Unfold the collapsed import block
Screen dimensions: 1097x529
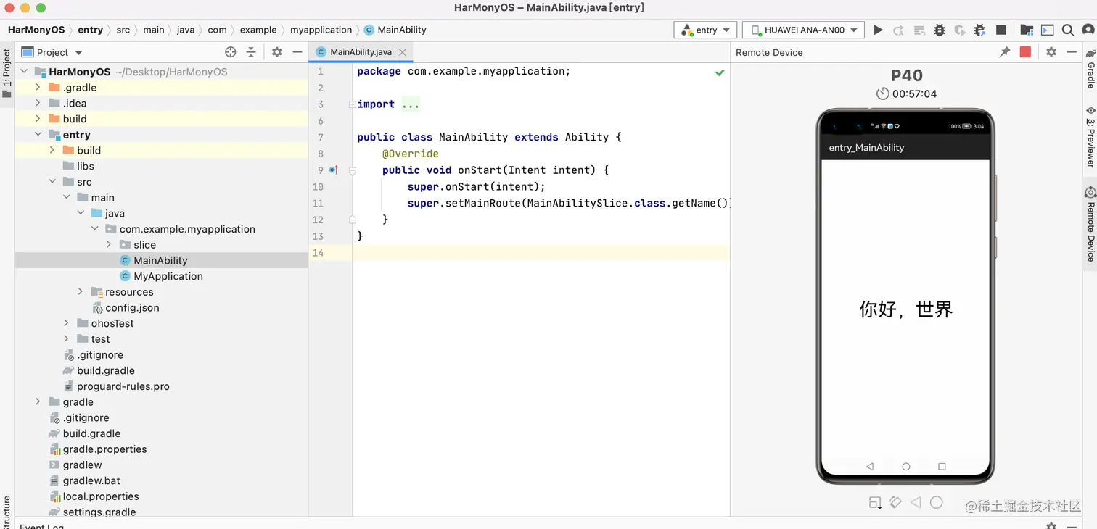tap(352, 104)
